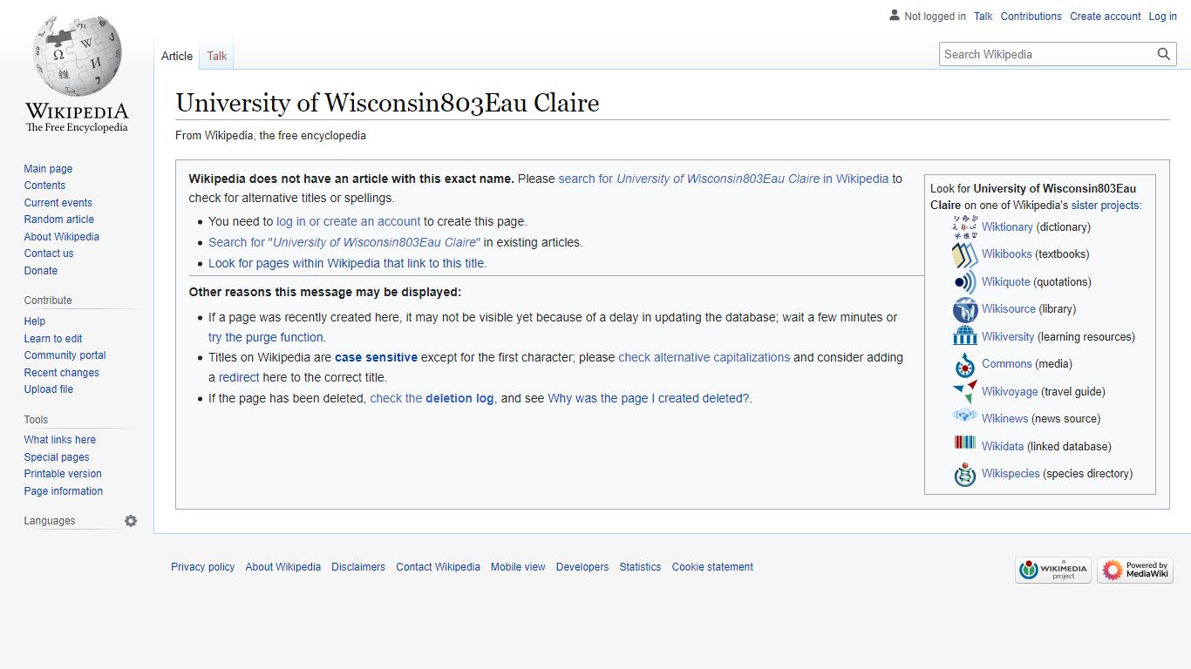Click log in or create an account link

[x=349, y=221]
